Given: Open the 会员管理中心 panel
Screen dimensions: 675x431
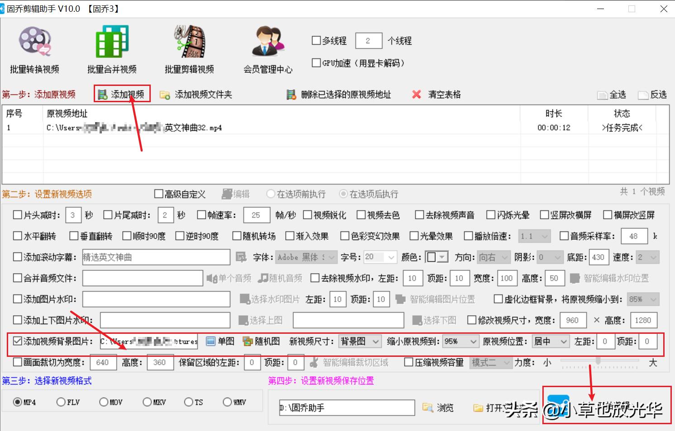Looking at the screenshot, I should coord(267,47).
